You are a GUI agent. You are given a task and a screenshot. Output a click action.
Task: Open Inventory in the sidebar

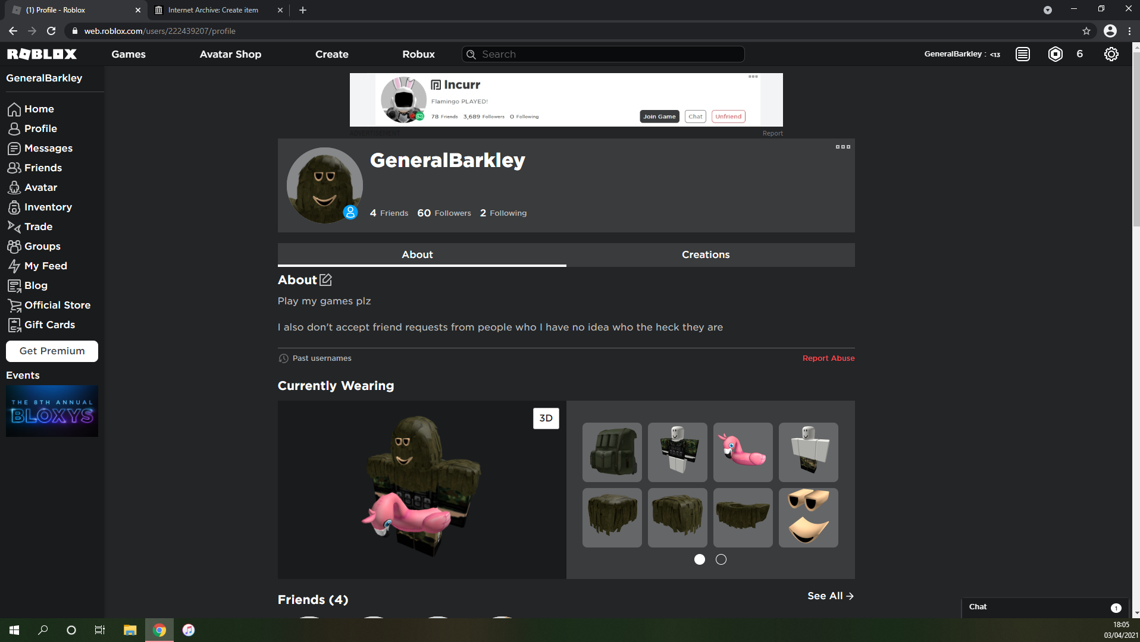[39, 207]
